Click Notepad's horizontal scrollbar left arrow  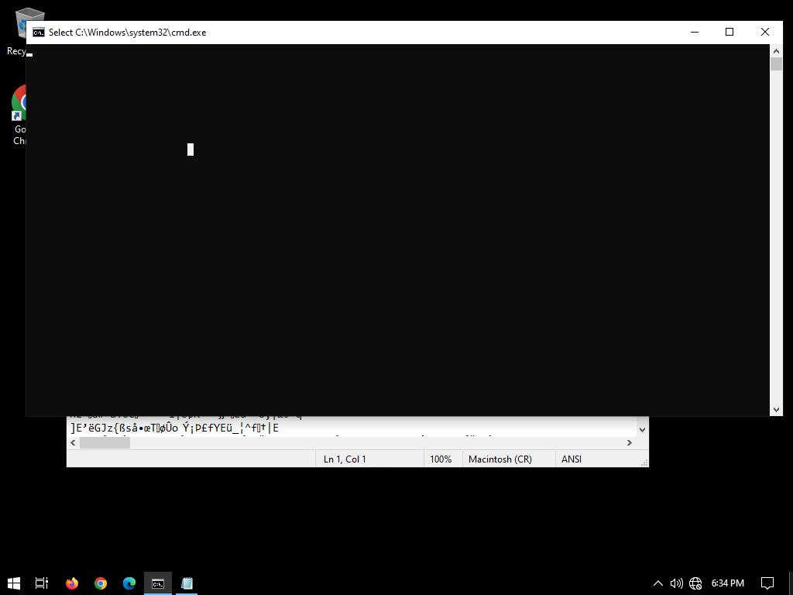pos(74,443)
